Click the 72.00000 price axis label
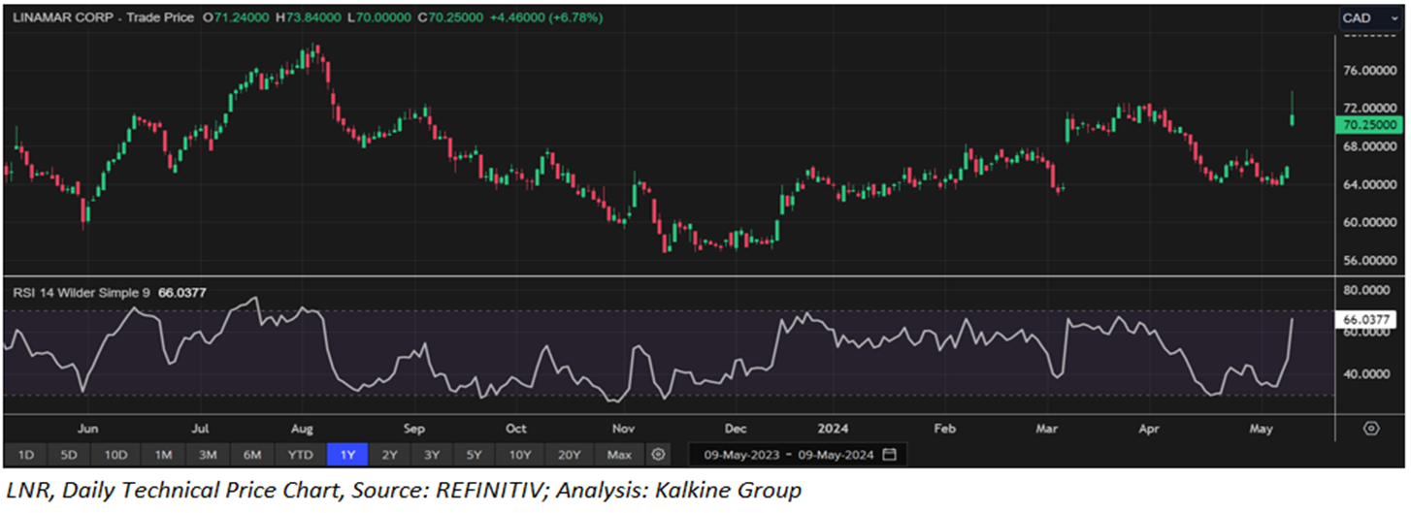 click(1370, 108)
